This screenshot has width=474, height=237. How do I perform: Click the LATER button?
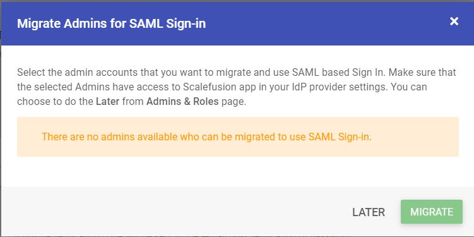(x=369, y=212)
